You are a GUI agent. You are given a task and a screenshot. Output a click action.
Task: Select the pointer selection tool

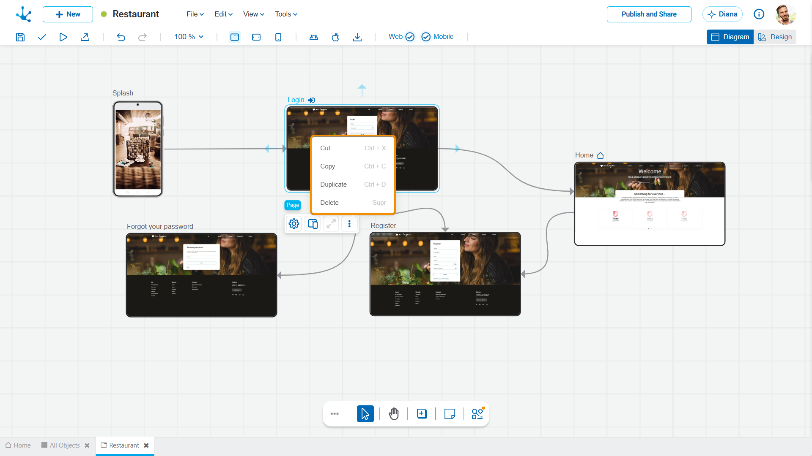click(x=365, y=414)
